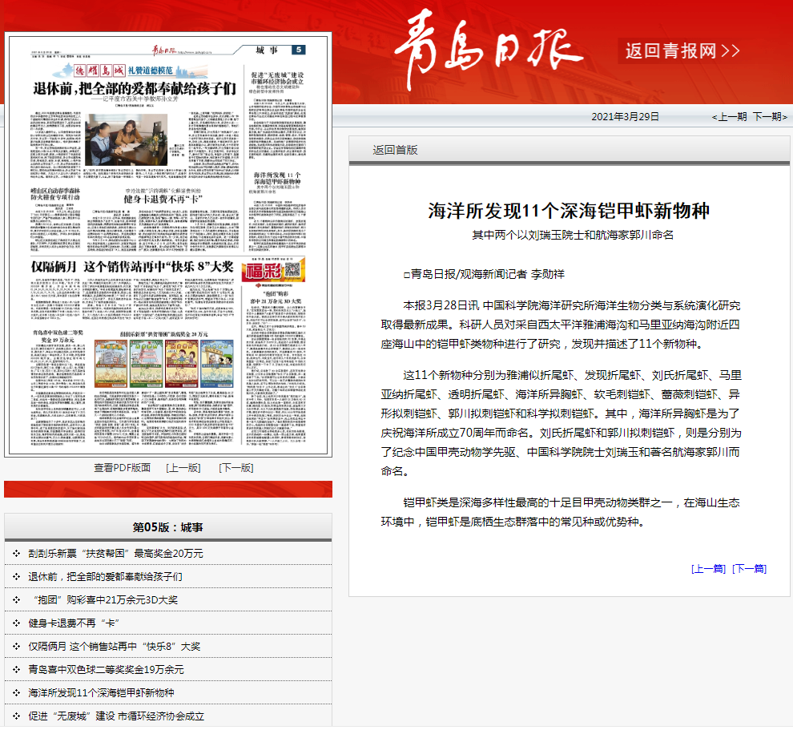Open next article via [下一篇]
This screenshot has width=793, height=730.
click(x=750, y=569)
